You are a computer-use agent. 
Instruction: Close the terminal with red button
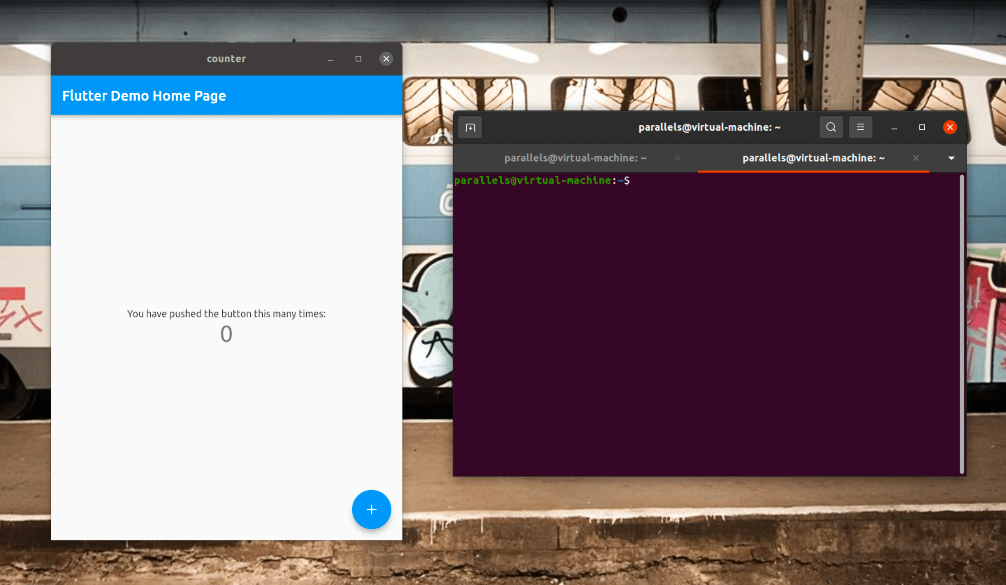click(x=950, y=127)
